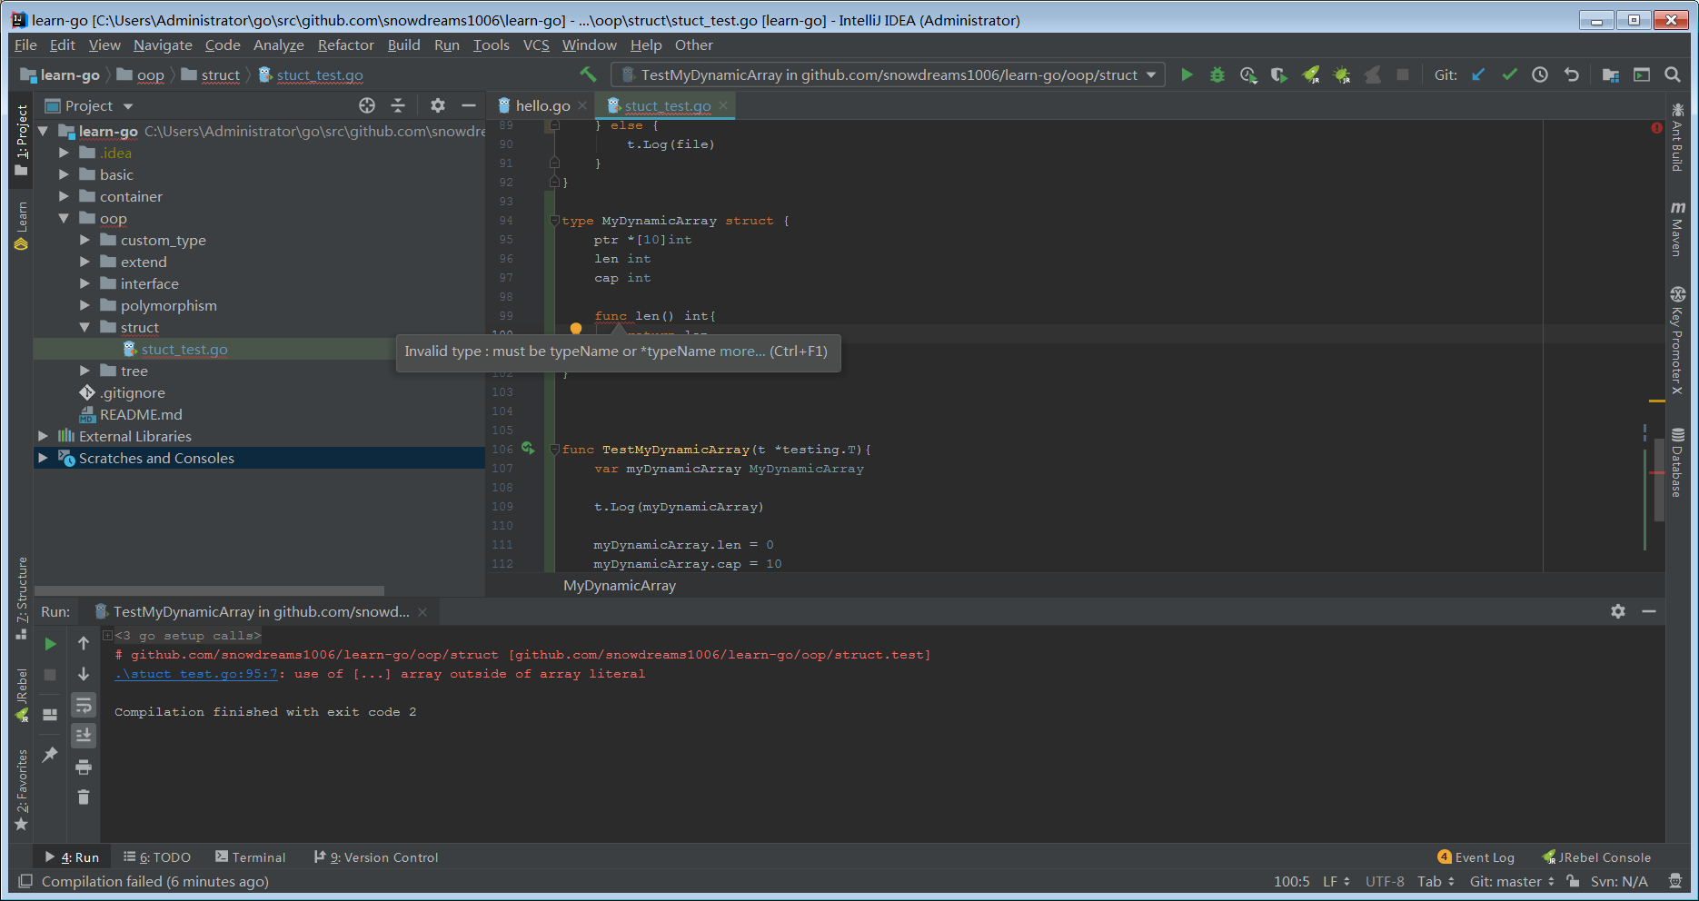Open stuct_test.go line 95 error link
Image resolution: width=1699 pixels, height=901 pixels.
click(x=195, y=673)
